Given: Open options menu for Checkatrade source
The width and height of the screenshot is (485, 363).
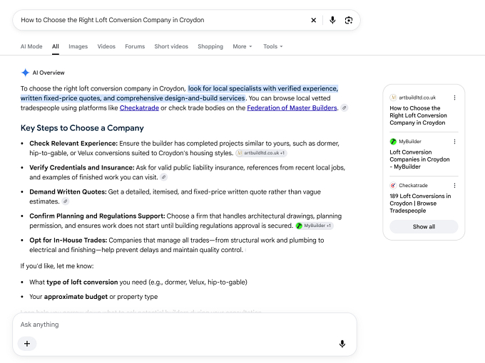Looking at the screenshot, I should (x=454, y=186).
